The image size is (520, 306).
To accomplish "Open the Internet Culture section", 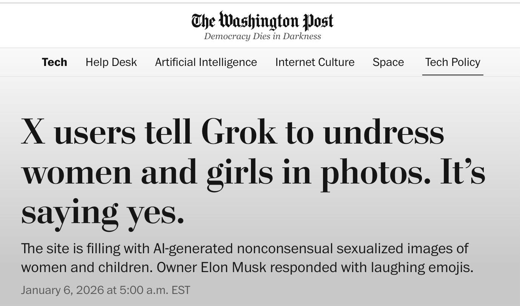I will point(315,62).
